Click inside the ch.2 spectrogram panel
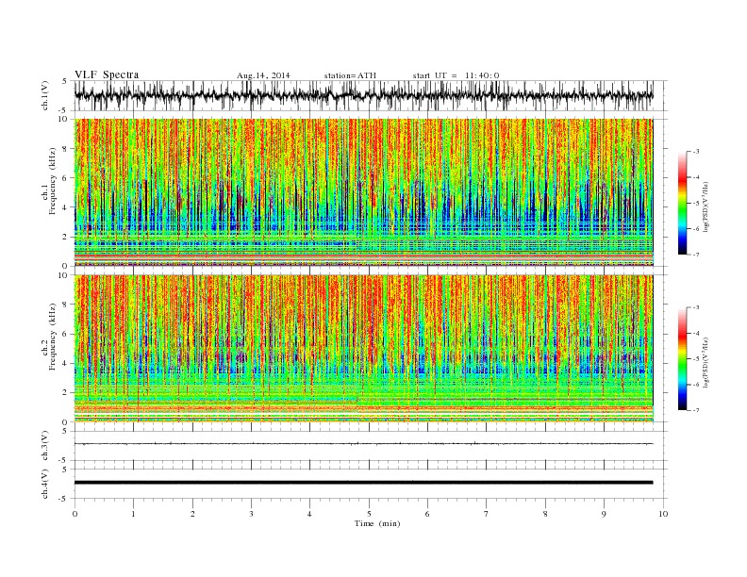Screen dimensions: 747x577 click(x=364, y=349)
